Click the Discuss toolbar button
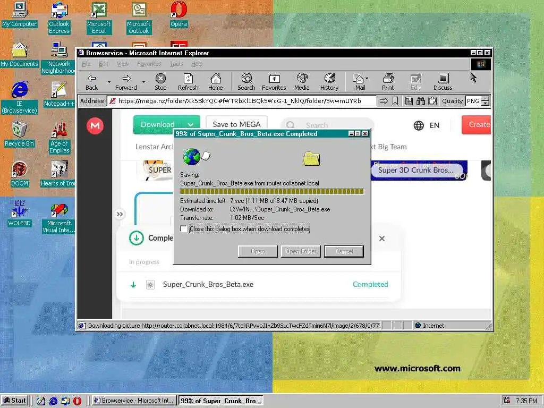 tap(443, 82)
